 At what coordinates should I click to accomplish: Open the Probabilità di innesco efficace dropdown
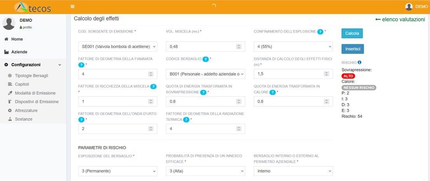pyautogui.click(x=205, y=171)
